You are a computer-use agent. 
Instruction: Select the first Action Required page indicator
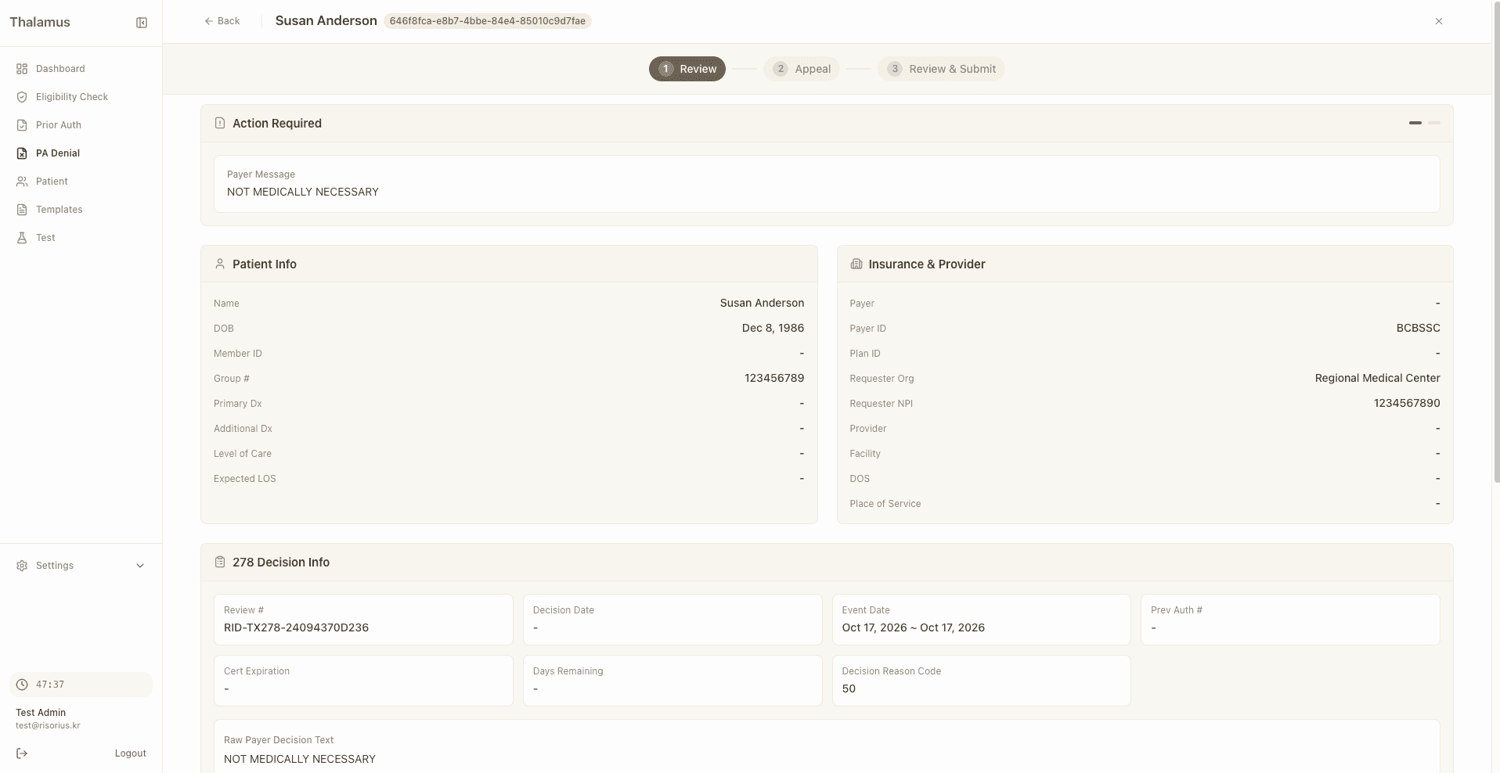[x=1415, y=123]
